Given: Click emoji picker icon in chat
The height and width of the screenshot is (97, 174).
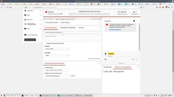Looking at the screenshot, I should click(x=105, y=59).
